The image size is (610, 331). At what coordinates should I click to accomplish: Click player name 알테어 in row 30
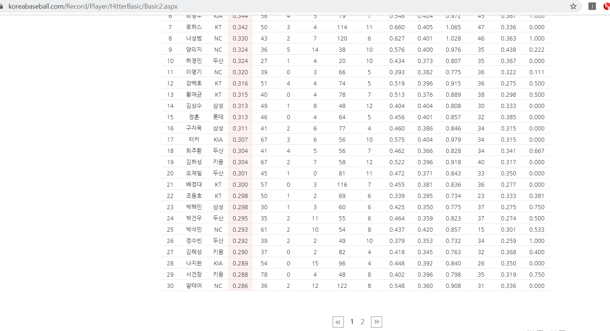click(194, 286)
